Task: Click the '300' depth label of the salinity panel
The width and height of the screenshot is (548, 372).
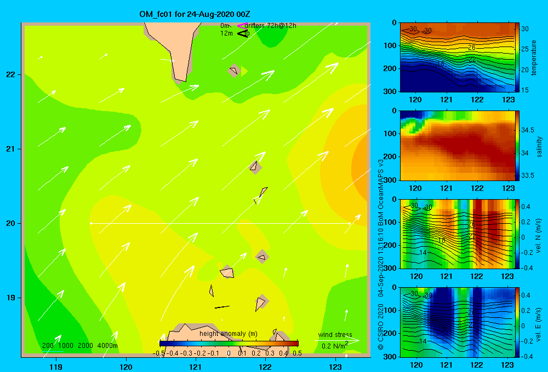Action: click(390, 180)
